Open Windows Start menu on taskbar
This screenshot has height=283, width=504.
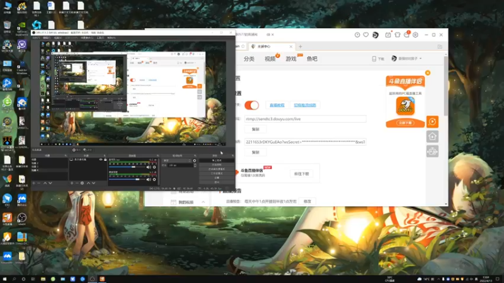pyautogui.click(x=4, y=279)
